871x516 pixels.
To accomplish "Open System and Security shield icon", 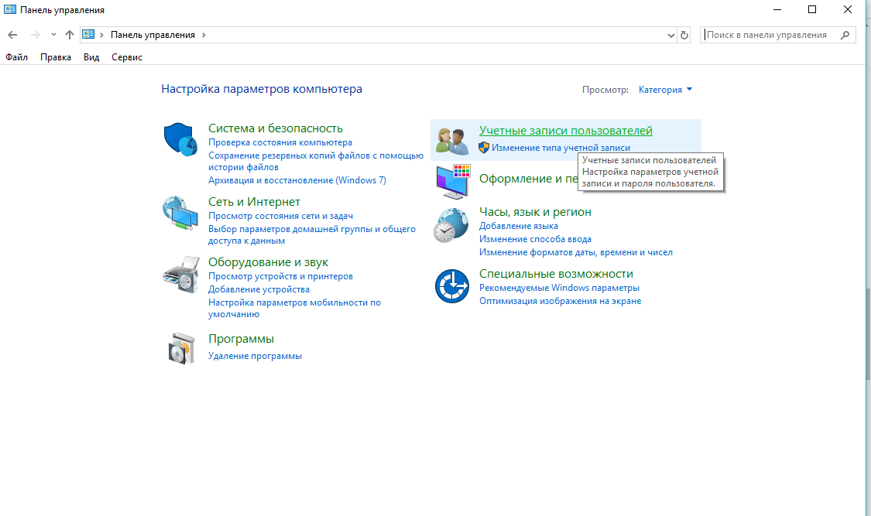I will 180,139.
